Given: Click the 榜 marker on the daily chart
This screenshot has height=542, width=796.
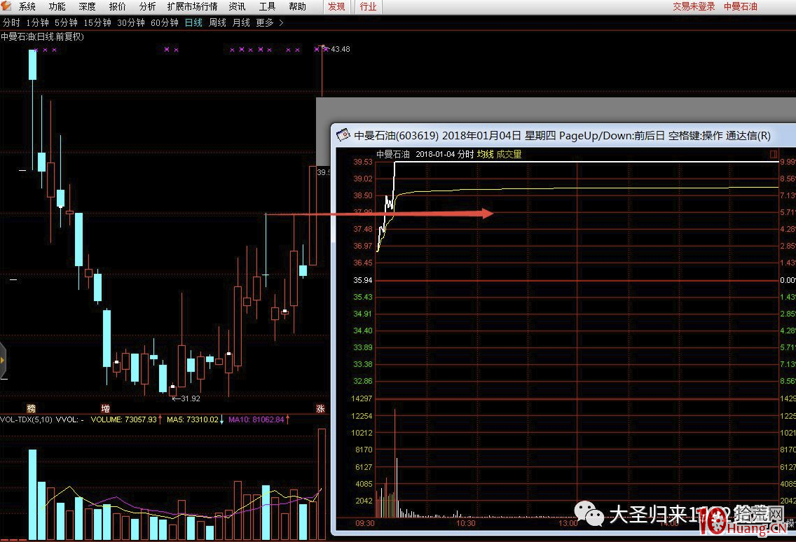Looking at the screenshot, I should 31,408.
